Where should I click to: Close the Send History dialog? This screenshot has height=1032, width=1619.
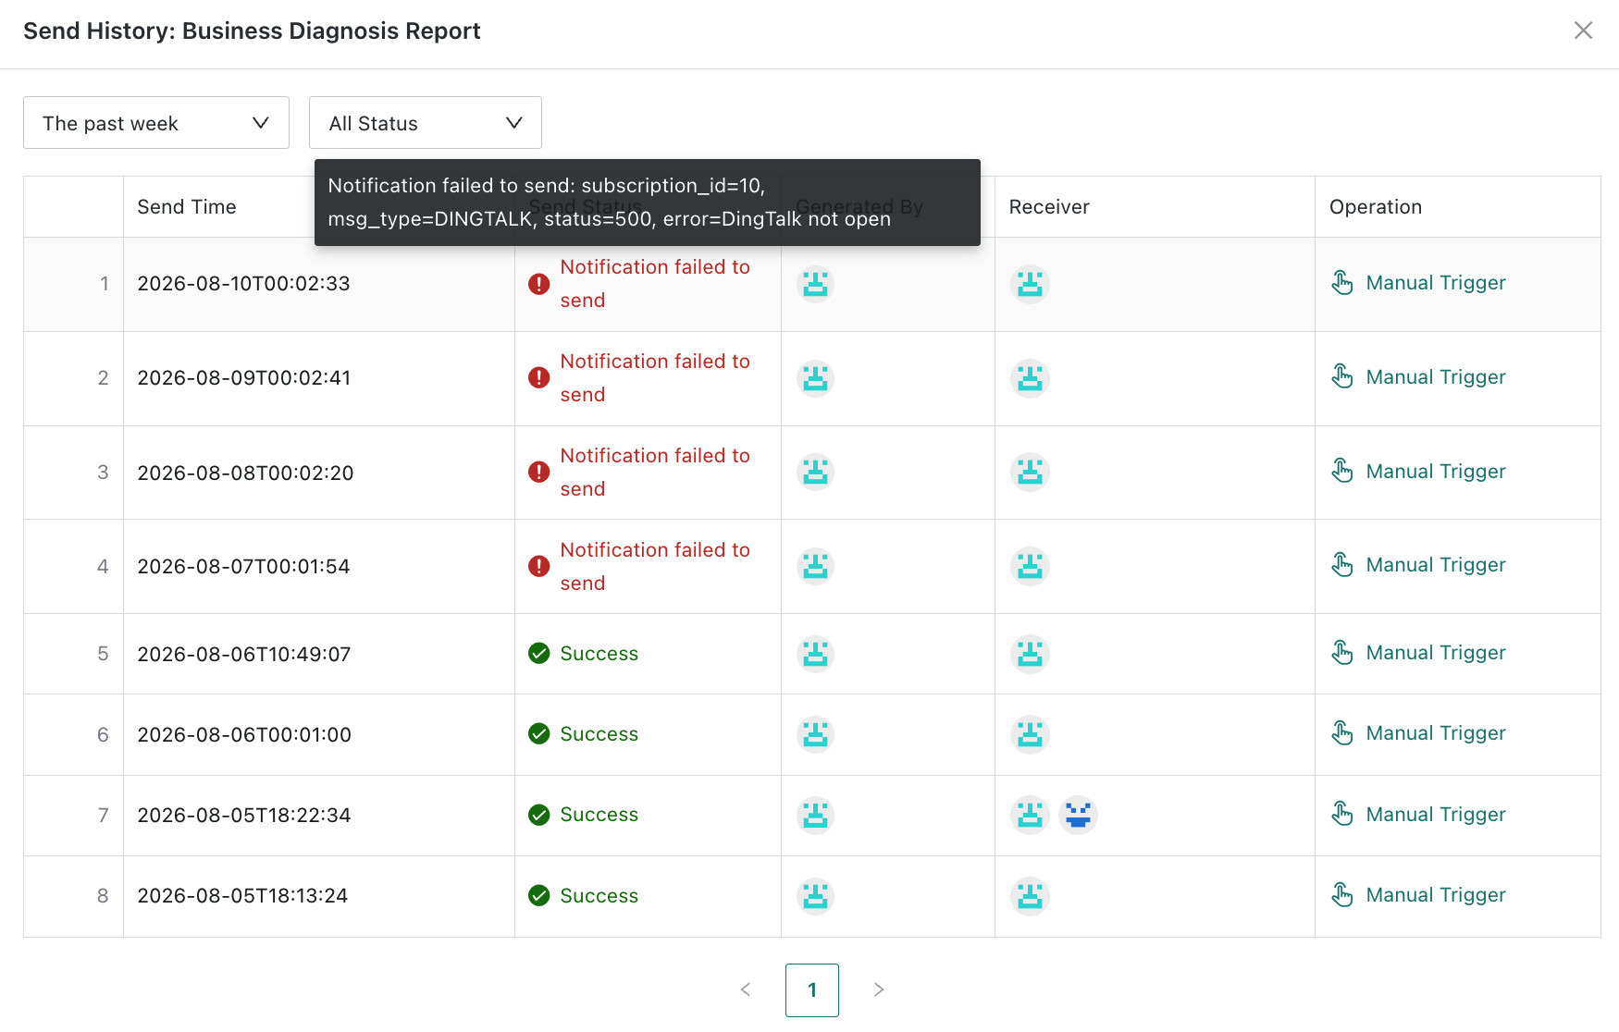pyautogui.click(x=1583, y=31)
